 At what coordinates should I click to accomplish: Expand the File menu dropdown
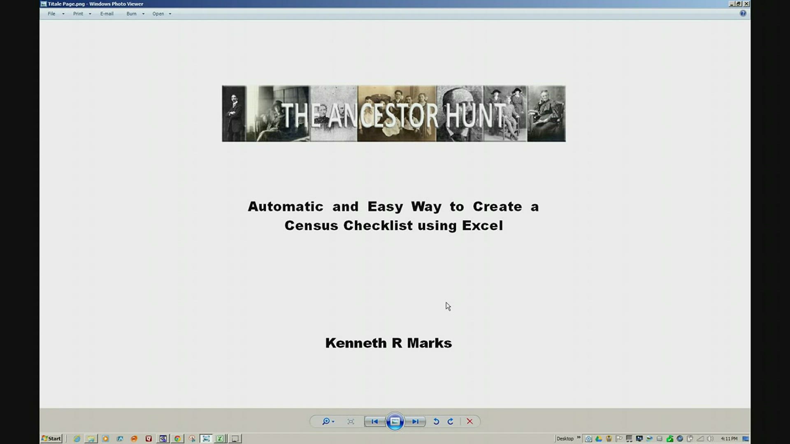tap(63, 14)
